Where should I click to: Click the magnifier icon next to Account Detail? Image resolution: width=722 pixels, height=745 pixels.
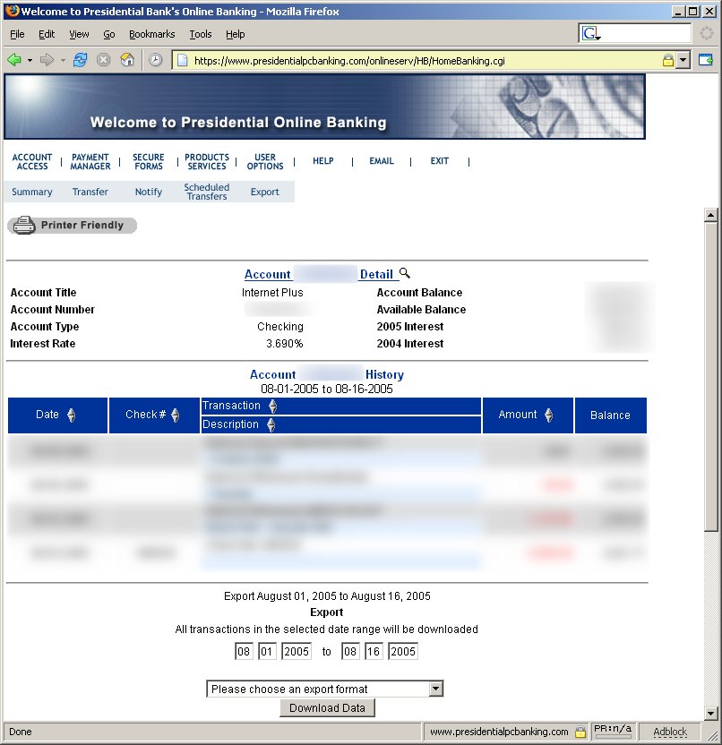(x=405, y=274)
